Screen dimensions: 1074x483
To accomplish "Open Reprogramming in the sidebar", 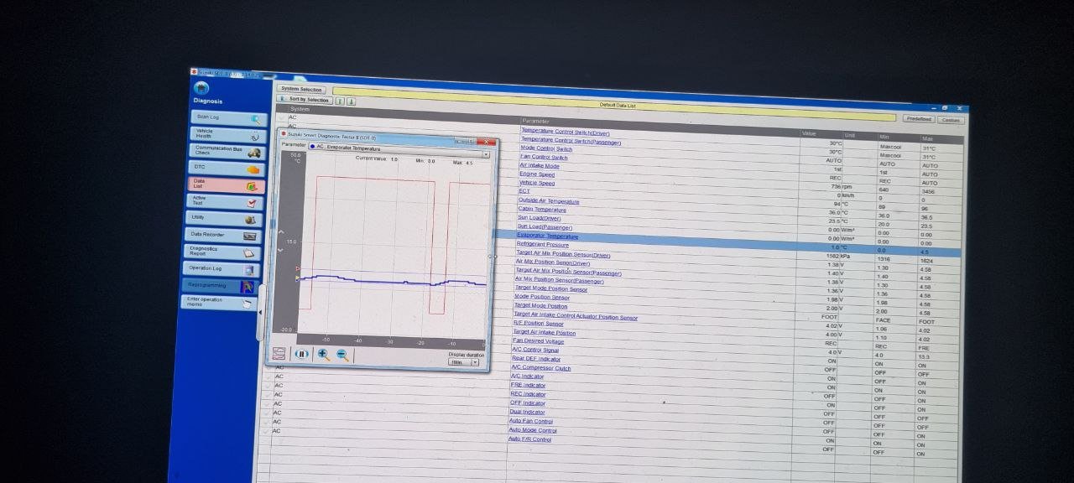I will coord(219,286).
